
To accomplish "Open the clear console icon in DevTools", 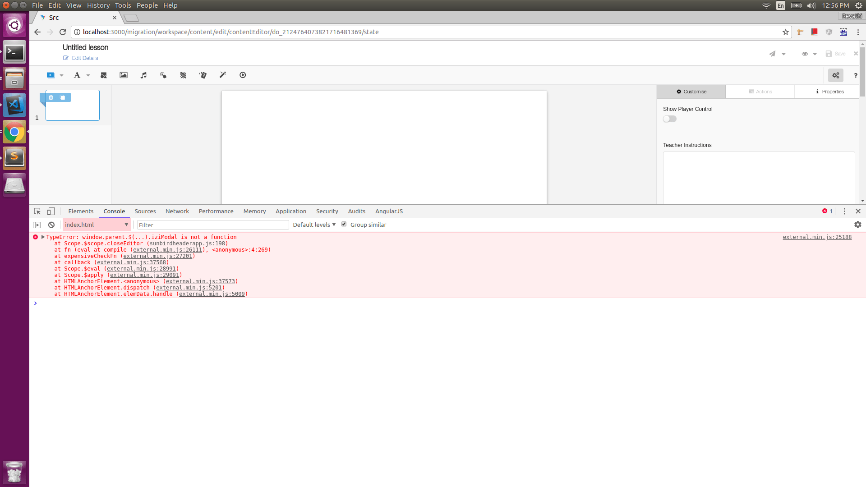I will (x=51, y=224).
